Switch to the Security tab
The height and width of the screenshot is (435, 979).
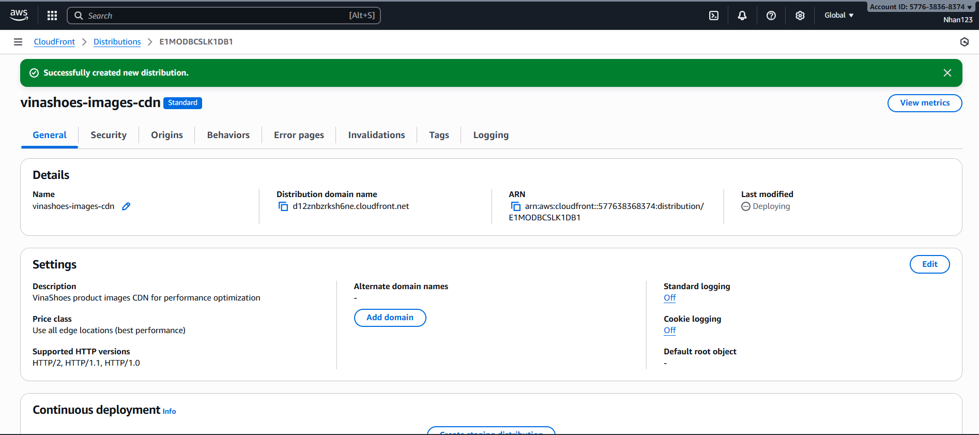pos(109,135)
